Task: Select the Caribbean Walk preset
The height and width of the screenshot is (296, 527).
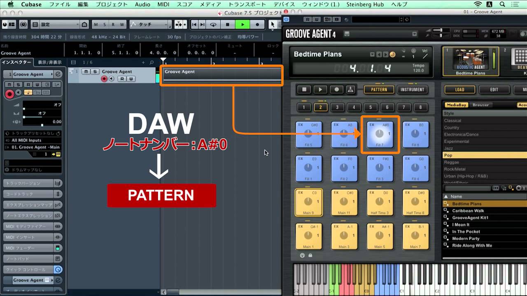Action: click(x=468, y=210)
